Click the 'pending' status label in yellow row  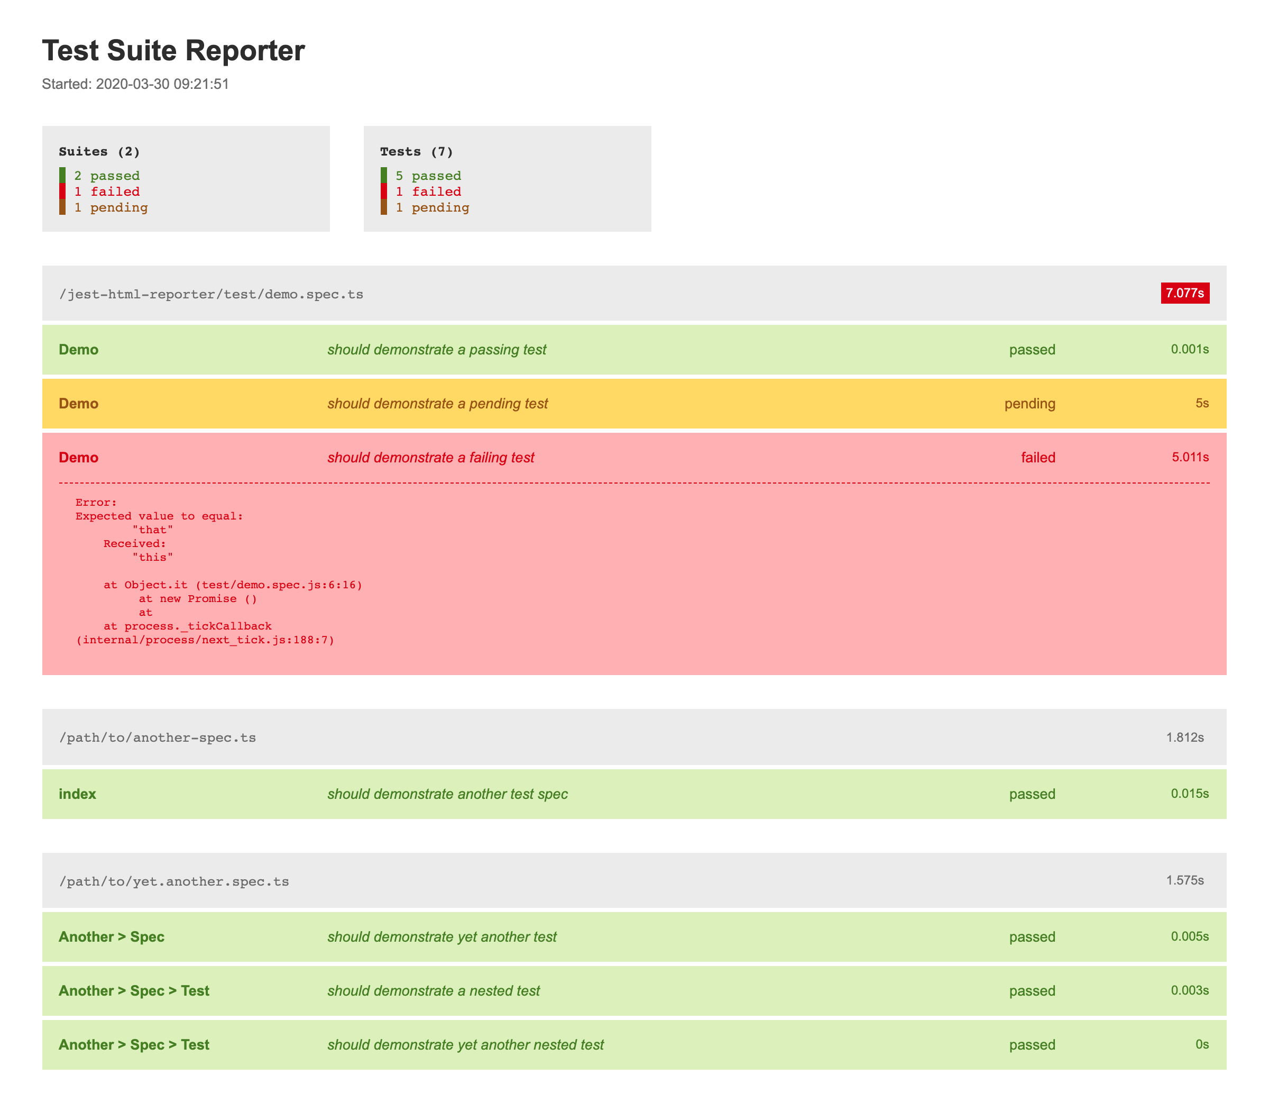1030,404
